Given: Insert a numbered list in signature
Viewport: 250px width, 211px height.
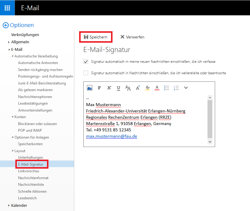Looking at the screenshot, I should (x=176, y=88).
